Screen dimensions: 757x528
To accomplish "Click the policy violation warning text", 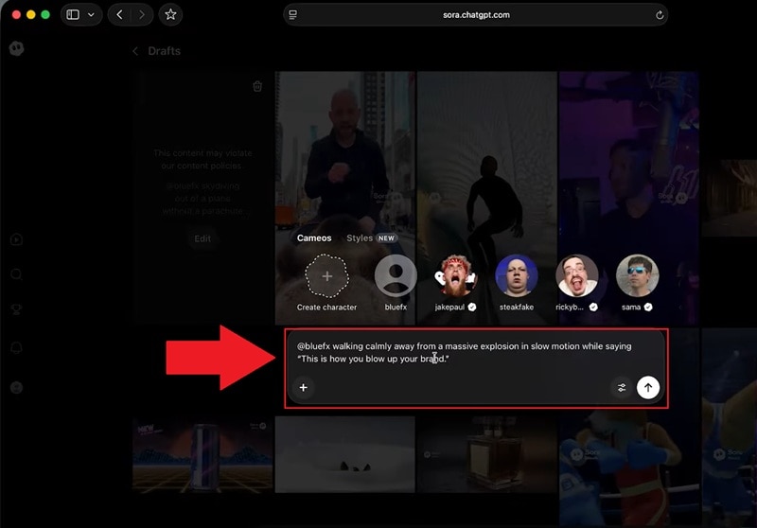I will (x=202, y=159).
